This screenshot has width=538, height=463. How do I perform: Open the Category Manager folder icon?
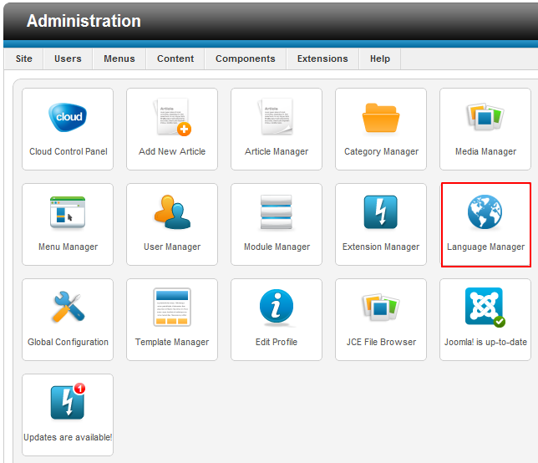(x=381, y=118)
